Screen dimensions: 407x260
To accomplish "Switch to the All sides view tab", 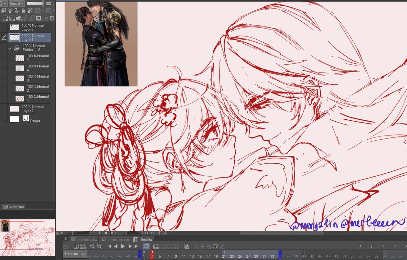I will (84, 239).
